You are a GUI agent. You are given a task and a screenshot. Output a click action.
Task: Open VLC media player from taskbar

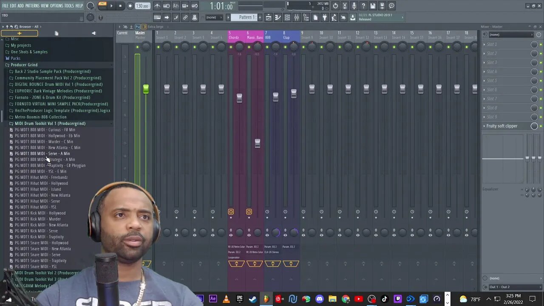tap(226, 299)
